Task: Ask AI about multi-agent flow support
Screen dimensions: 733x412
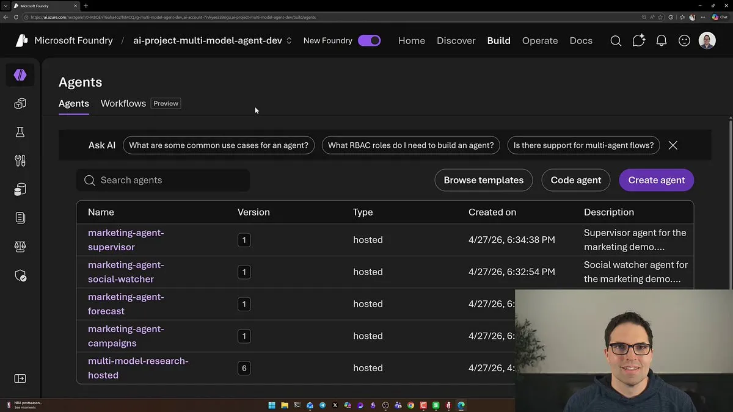Action: tap(583, 145)
